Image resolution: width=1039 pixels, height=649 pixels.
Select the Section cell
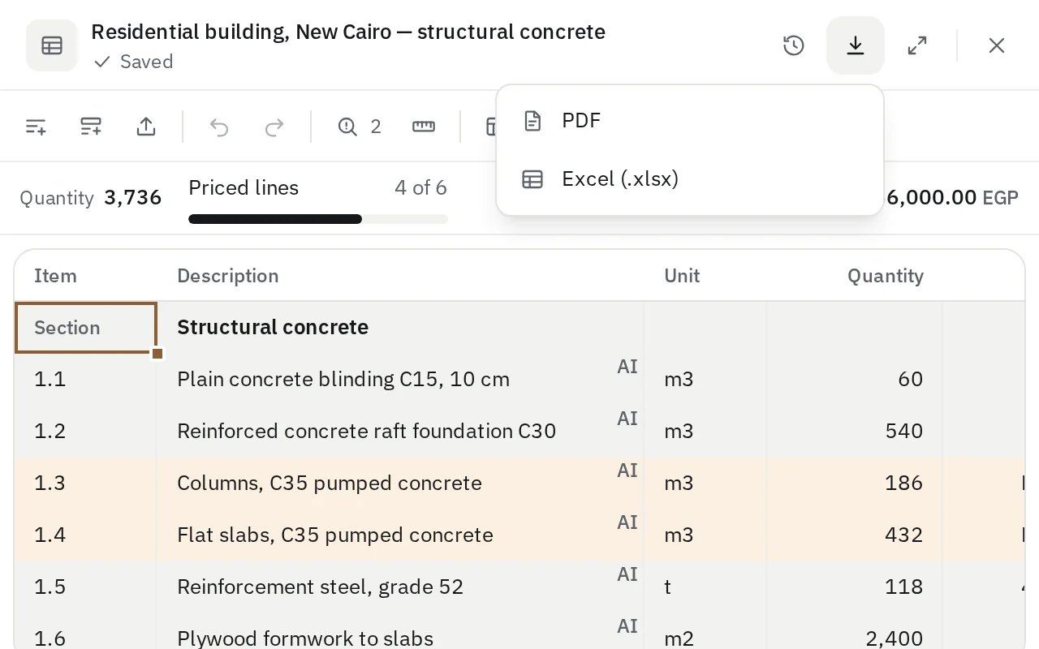click(86, 328)
